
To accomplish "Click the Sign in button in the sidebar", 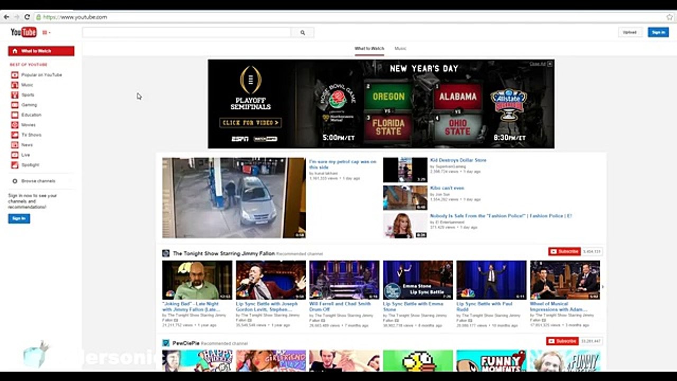I will click(x=19, y=219).
